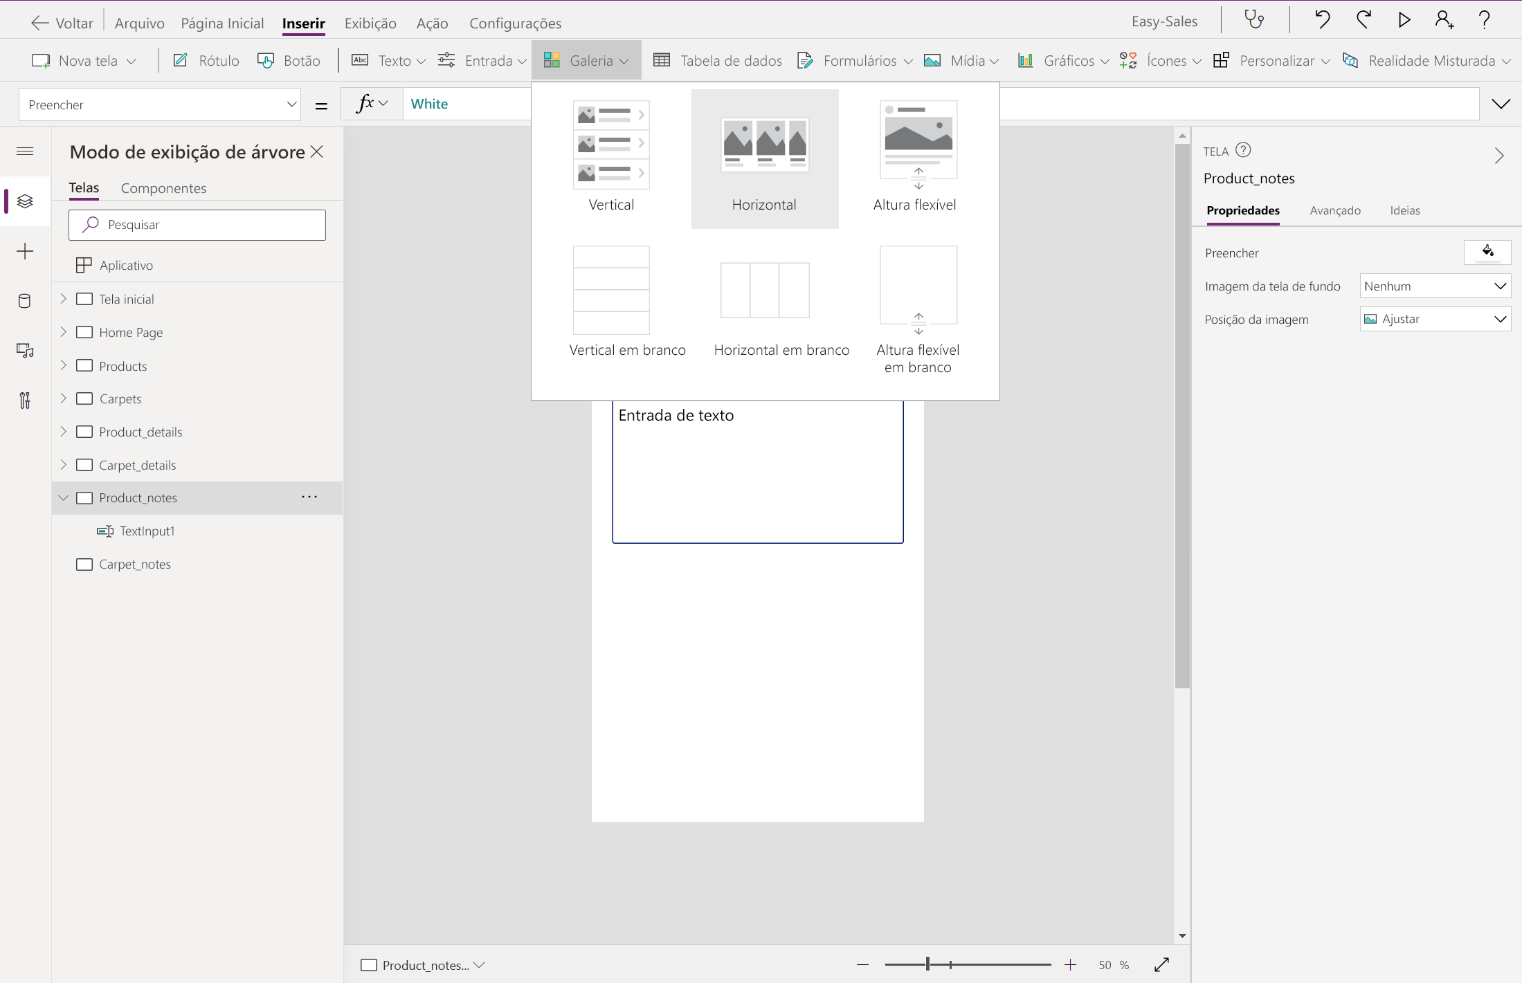This screenshot has width=1522, height=983.
Task: Collapse the Product_notes tree node
Action: [63, 497]
